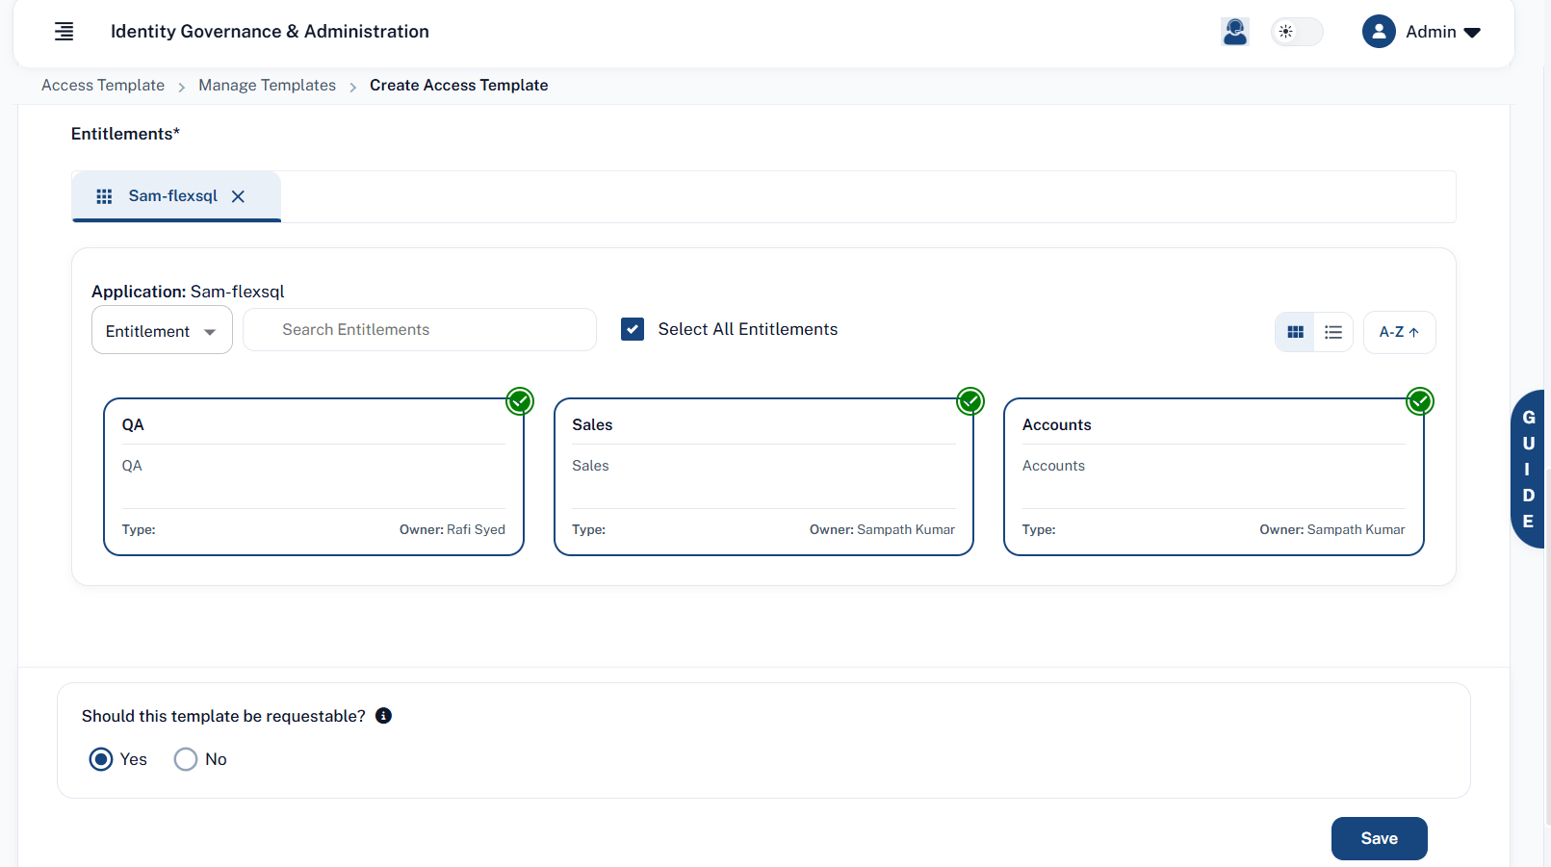1551x867 pixels.
Task: Deselect the QA entitlement check badge
Action: coord(520,401)
